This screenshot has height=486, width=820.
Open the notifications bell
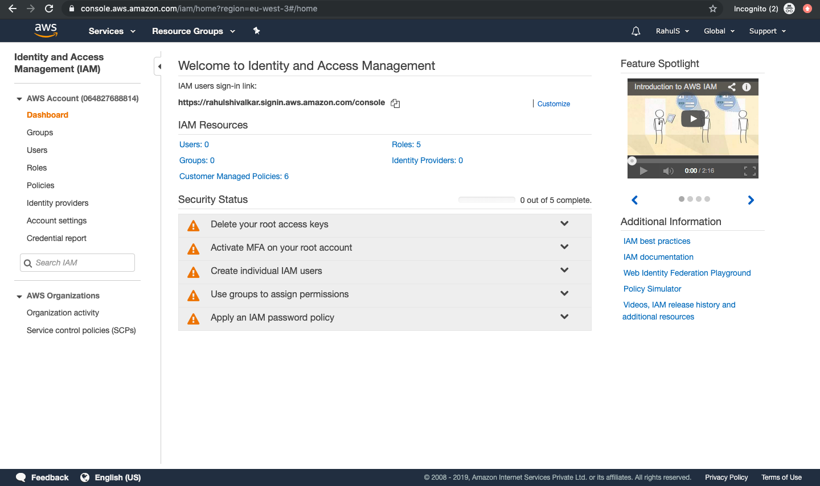(x=635, y=31)
